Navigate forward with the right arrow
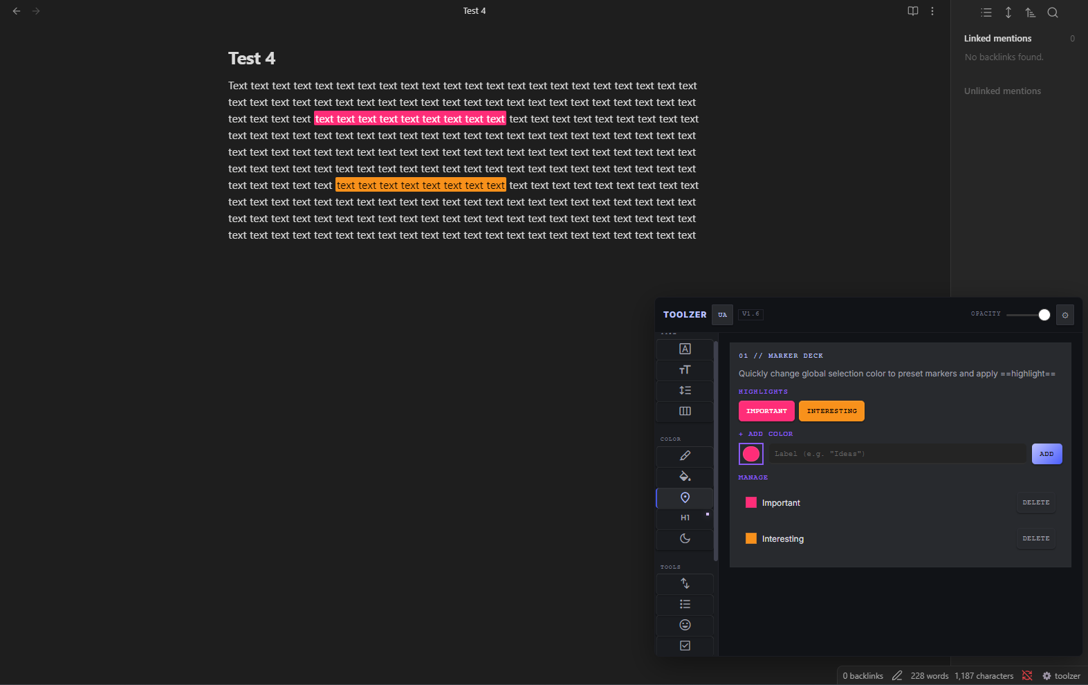1088x685 pixels. [x=36, y=11]
